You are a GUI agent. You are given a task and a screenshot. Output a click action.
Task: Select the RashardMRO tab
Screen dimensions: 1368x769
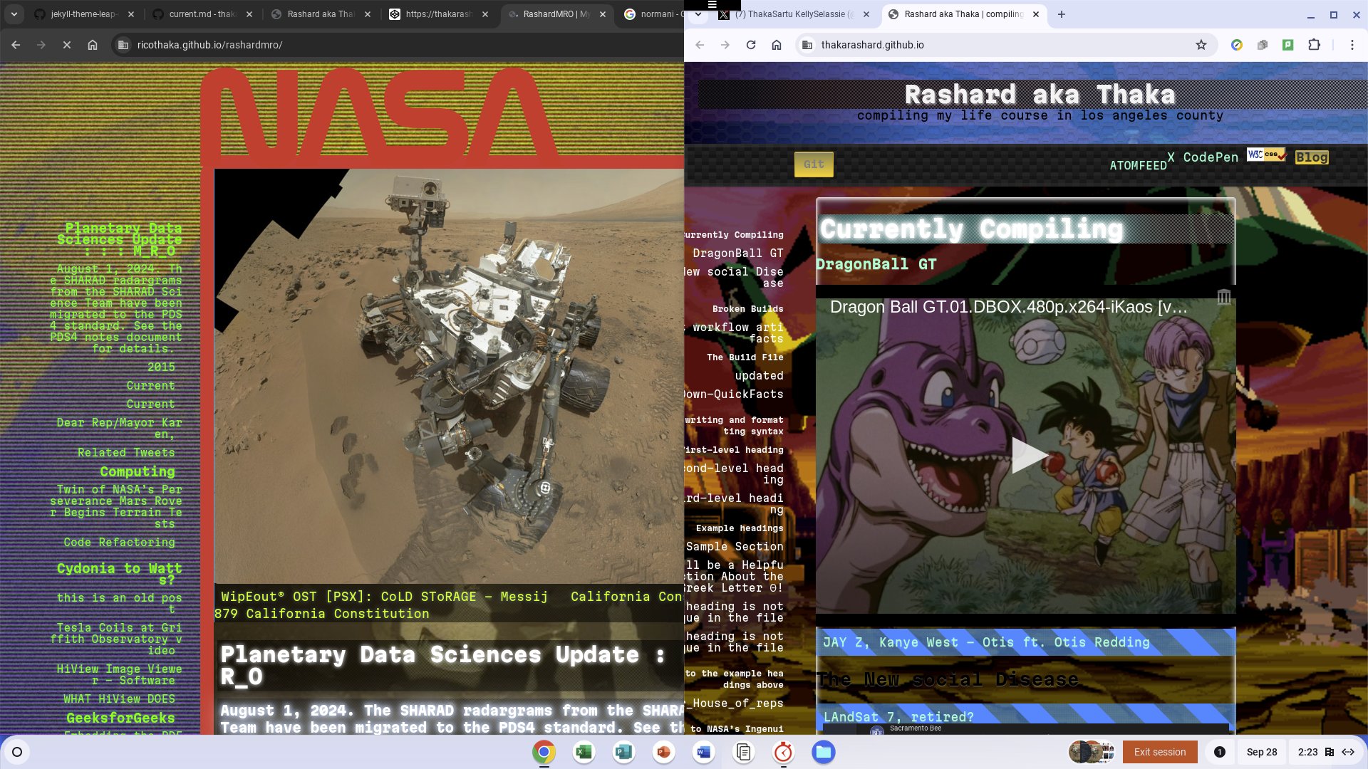coord(556,14)
